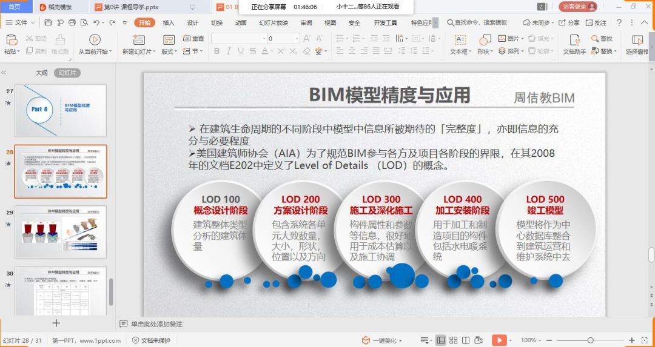Open the font size dropdown
Image resolution: width=655 pixels, height=347 pixels.
(297, 39)
